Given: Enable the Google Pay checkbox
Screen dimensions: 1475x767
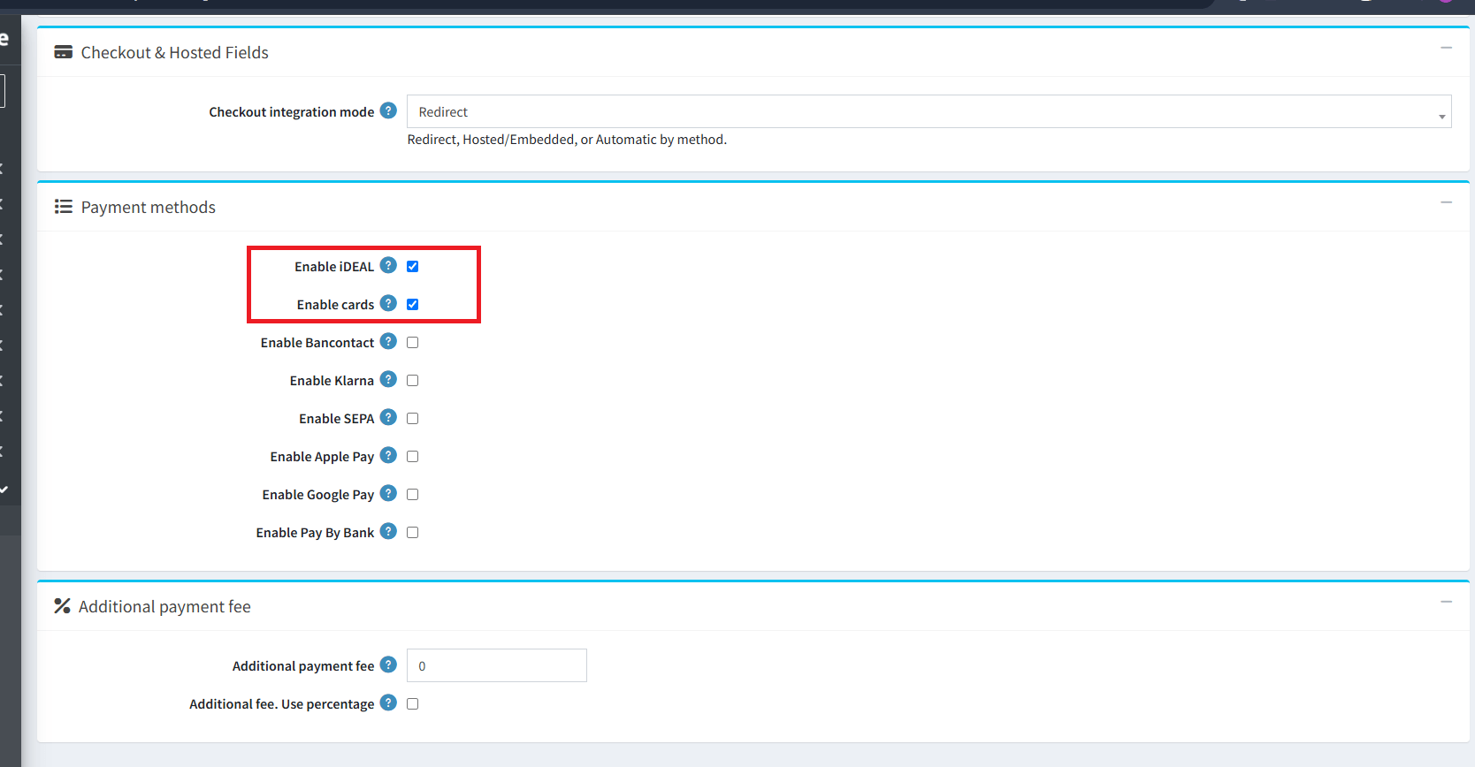Looking at the screenshot, I should tap(412, 494).
